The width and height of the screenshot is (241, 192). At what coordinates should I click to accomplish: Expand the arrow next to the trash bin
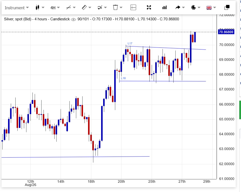(121, 7)
